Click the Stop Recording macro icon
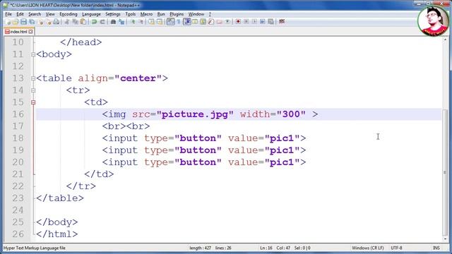 (246, 22)
